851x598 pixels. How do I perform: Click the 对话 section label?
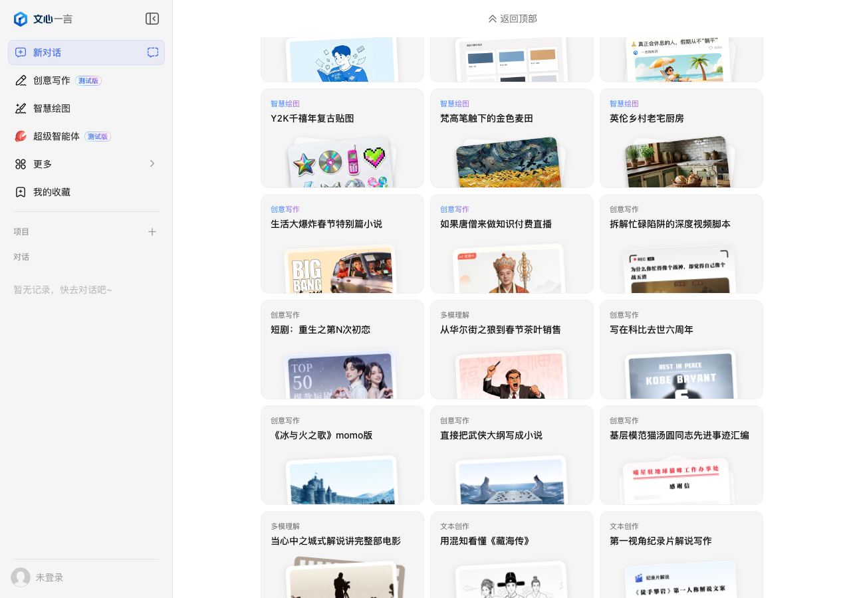(21, 257)
